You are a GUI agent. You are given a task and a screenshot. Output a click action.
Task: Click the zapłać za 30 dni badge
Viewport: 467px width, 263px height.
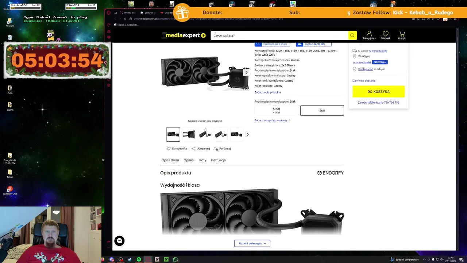(x=313, y=44)
